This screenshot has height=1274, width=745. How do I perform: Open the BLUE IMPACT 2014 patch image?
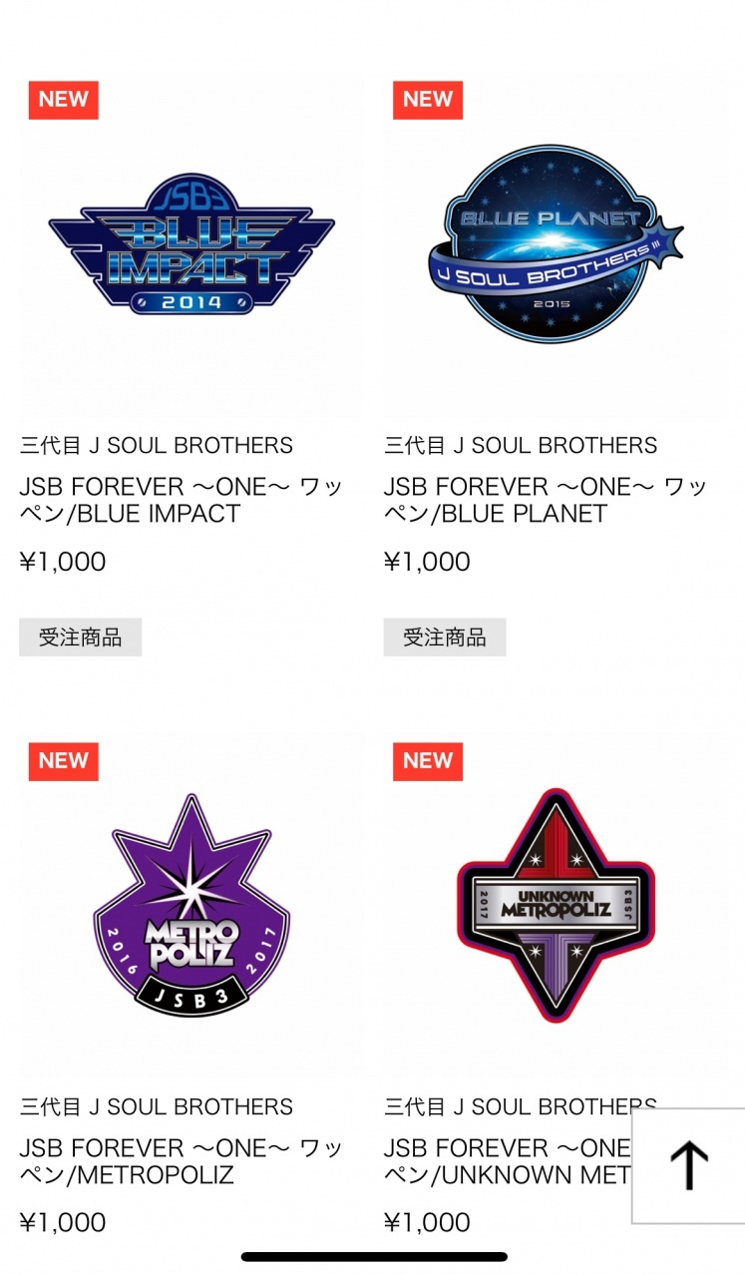coord(190,244)
